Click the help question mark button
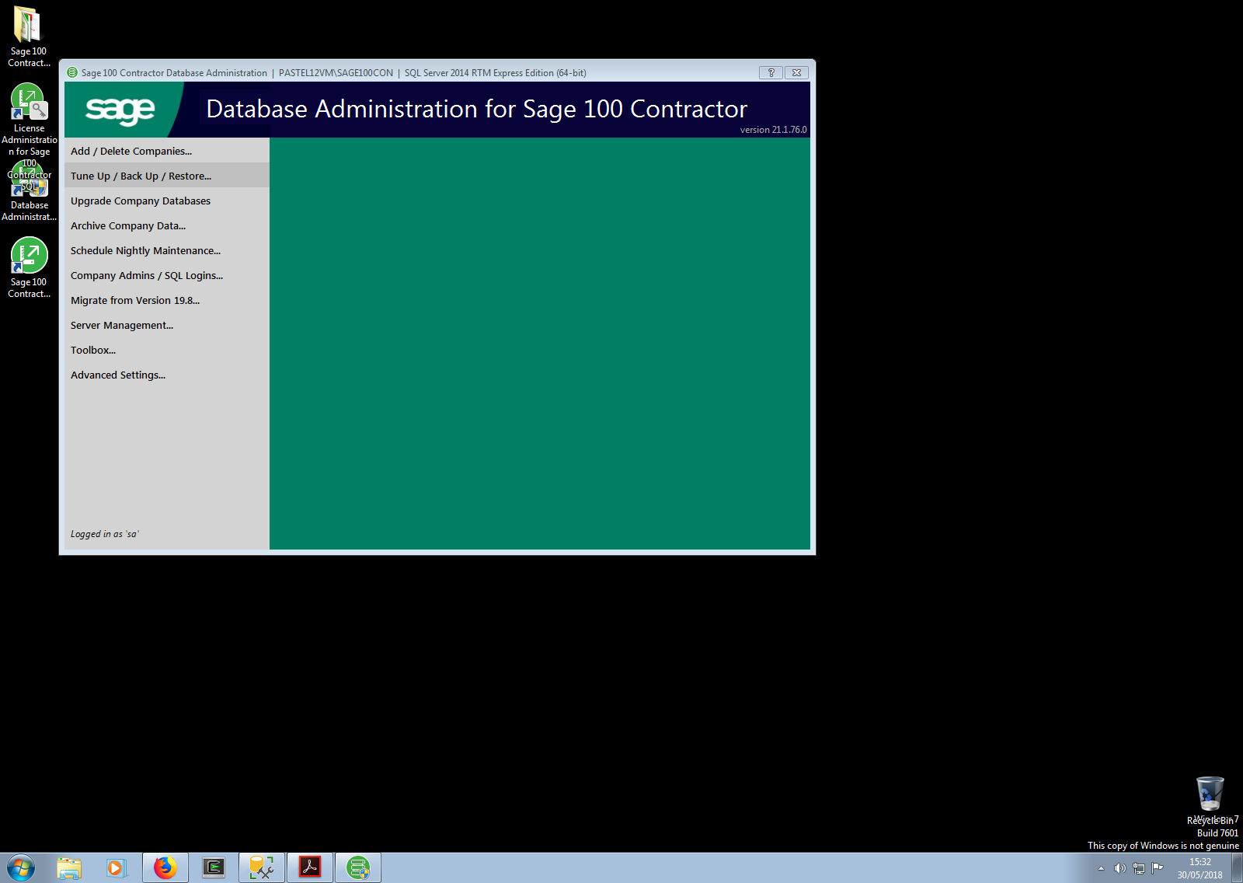 [x=771, y=72]
